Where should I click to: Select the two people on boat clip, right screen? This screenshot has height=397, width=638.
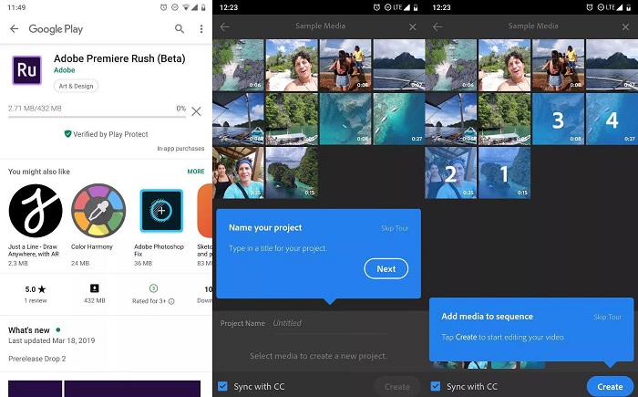558,65
